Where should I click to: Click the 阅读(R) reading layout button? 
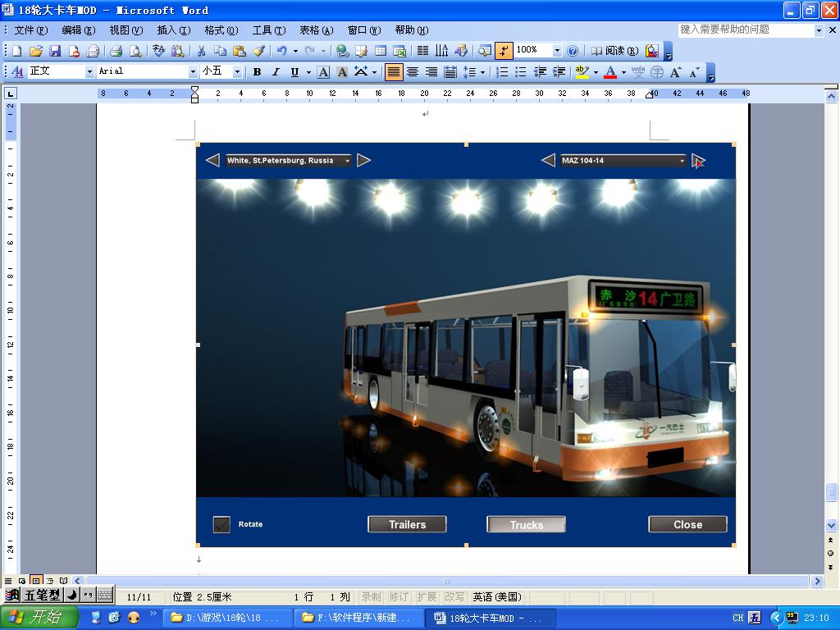point(614,51)
